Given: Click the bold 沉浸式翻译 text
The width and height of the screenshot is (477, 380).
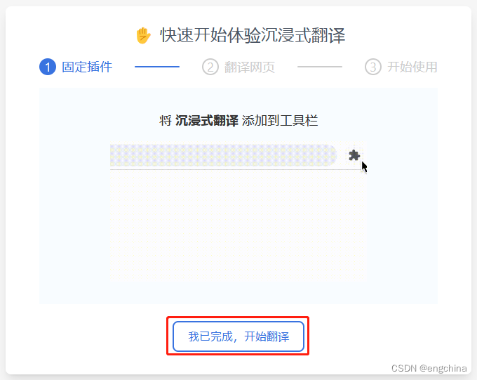Looking at the screenshot, I should tap(206, 120).
